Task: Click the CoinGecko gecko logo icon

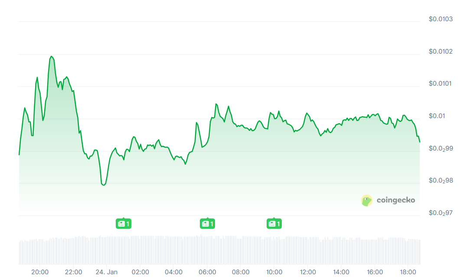Action: click(x=367, y=200)
